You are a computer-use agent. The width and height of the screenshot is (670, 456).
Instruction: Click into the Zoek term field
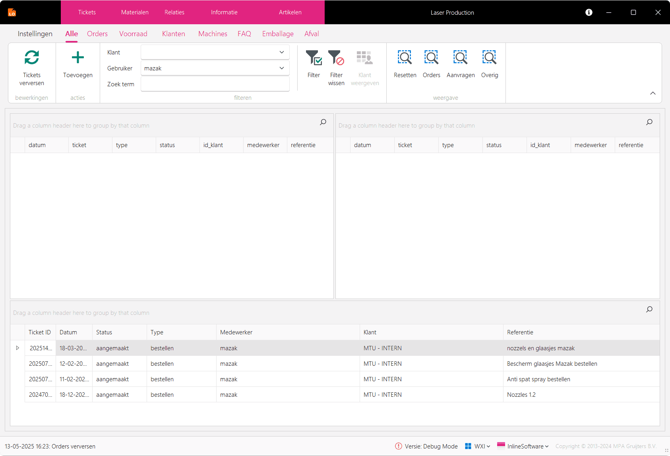coord(215,84)
